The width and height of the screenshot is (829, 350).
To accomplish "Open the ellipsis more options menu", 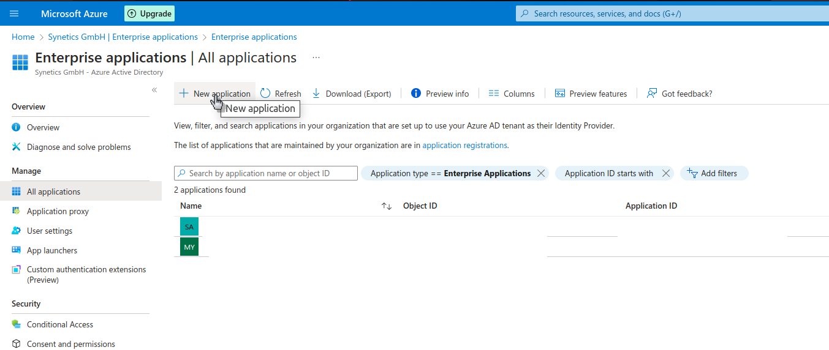I will click(316, 58).
